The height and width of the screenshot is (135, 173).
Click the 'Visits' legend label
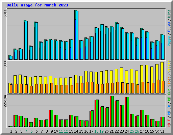coord(169,66)
